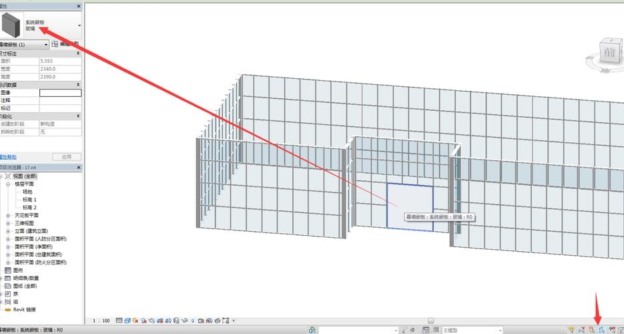Click the reveal hidden elements lightbulb icon
Screen dimensions: 624x334
pos(193,321)
